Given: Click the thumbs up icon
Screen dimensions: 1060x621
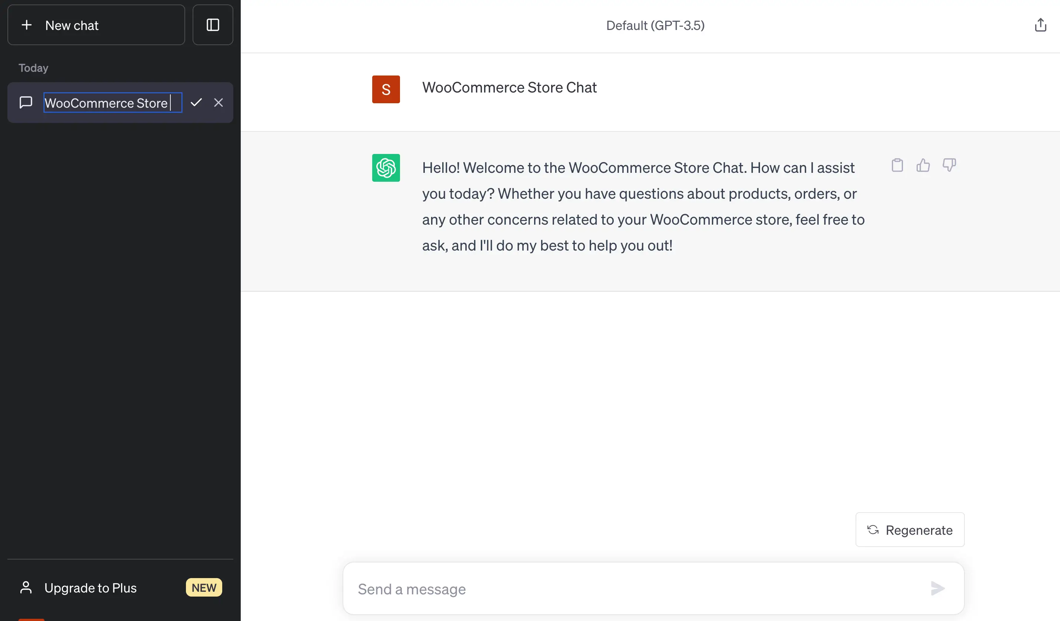Looking at the screenshot, I should pyautogui.click(x=923, y=165).
